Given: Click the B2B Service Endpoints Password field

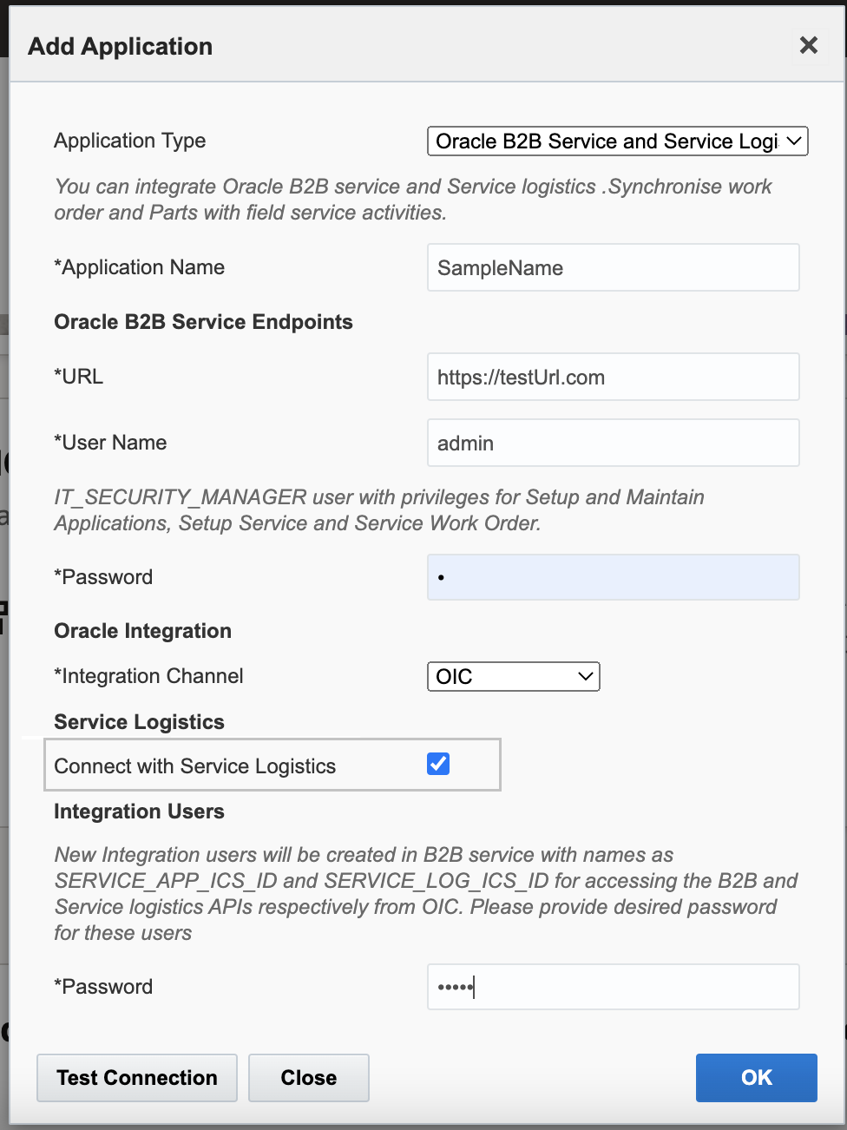Looking at the screenshot, I should (x=613, y=577).
